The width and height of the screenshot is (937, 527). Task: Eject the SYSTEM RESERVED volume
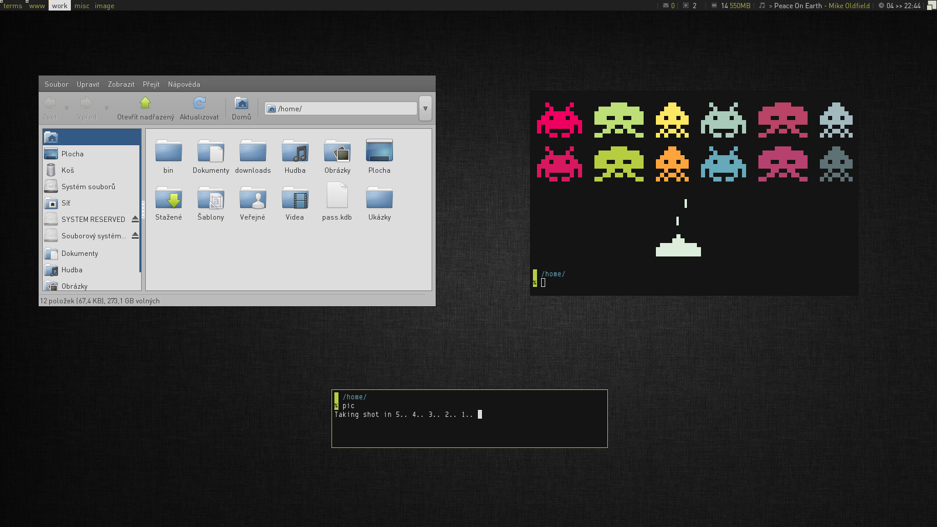pos(135,219)
